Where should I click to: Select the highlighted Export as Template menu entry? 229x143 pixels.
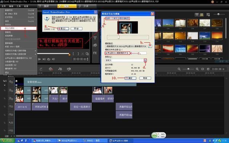tap(19, 28)
